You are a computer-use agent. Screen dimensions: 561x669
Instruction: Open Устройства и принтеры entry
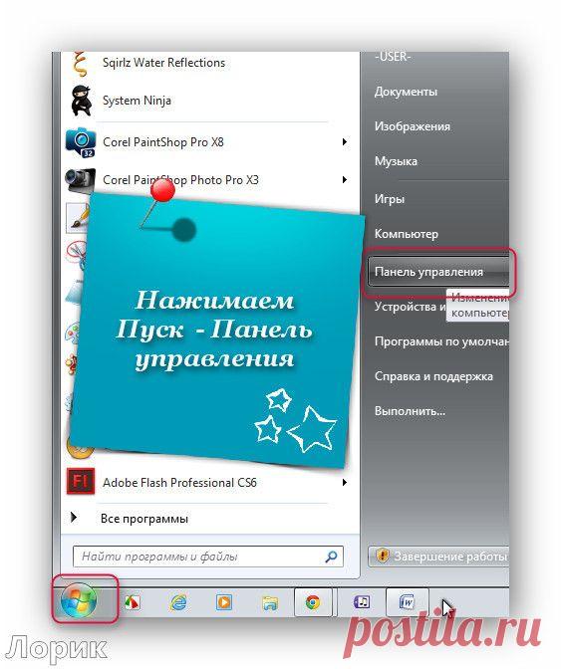[x=410, y=307]
